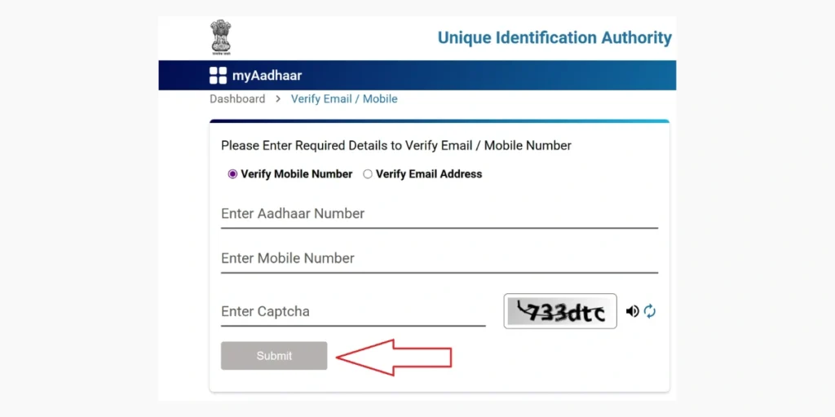Screen dimensions: 835x417
Task: Click the Verify Mobile Number label text
Action: point(297,174)
